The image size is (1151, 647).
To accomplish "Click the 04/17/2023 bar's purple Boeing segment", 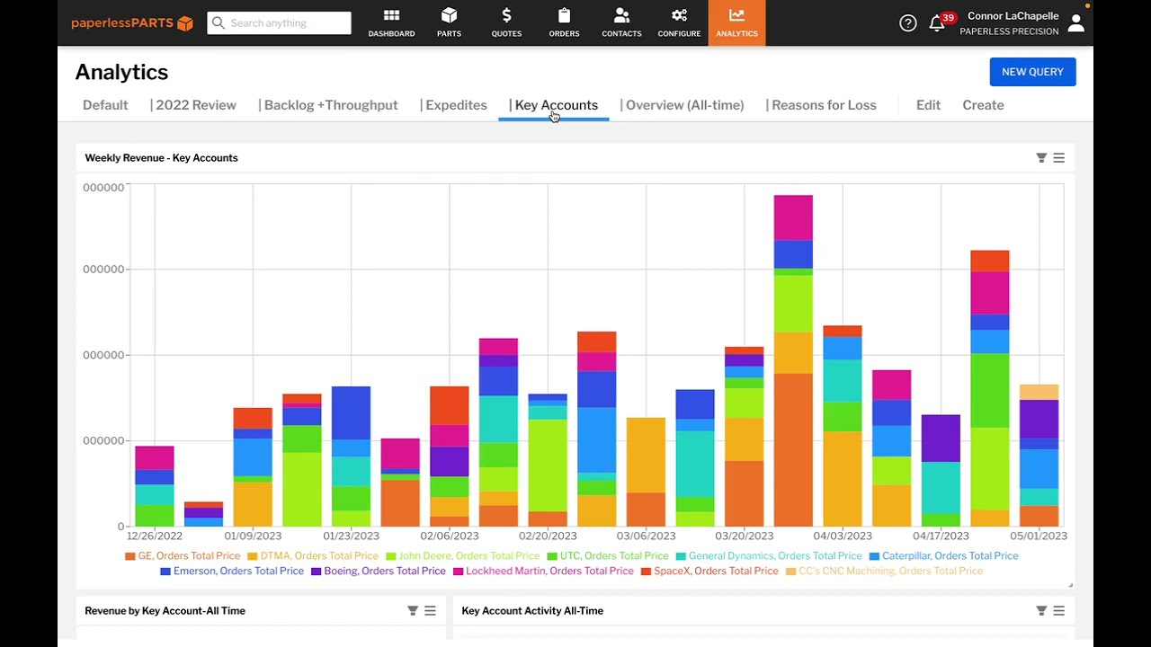I will click(941, 439).
